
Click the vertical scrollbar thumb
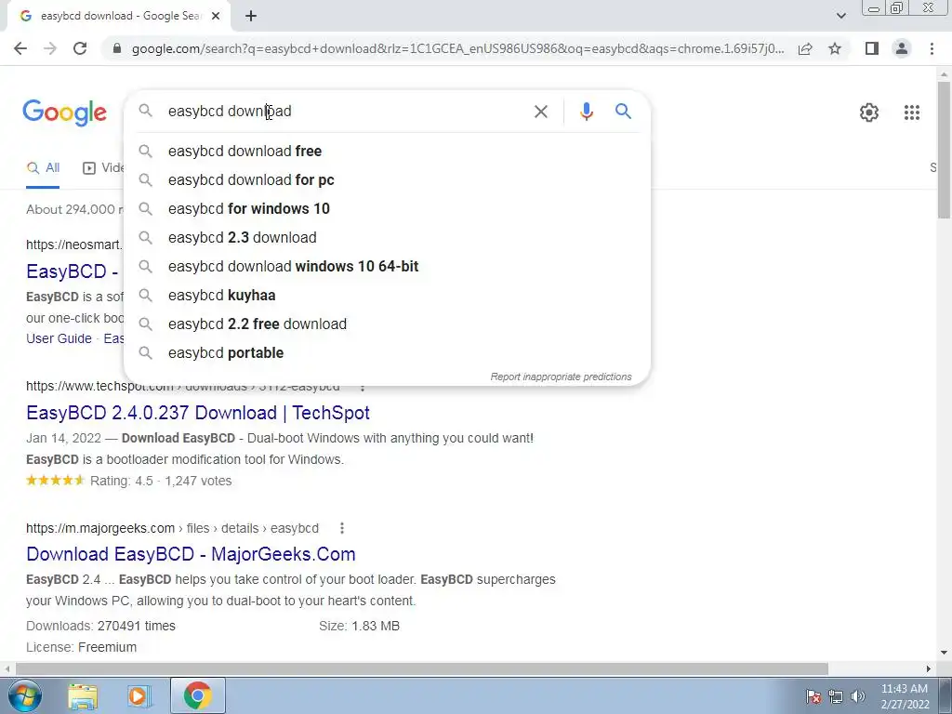click(x=944, y=149)
